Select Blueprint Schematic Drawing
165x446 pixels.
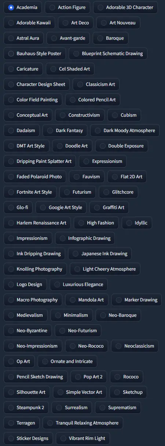click(108, 54)
